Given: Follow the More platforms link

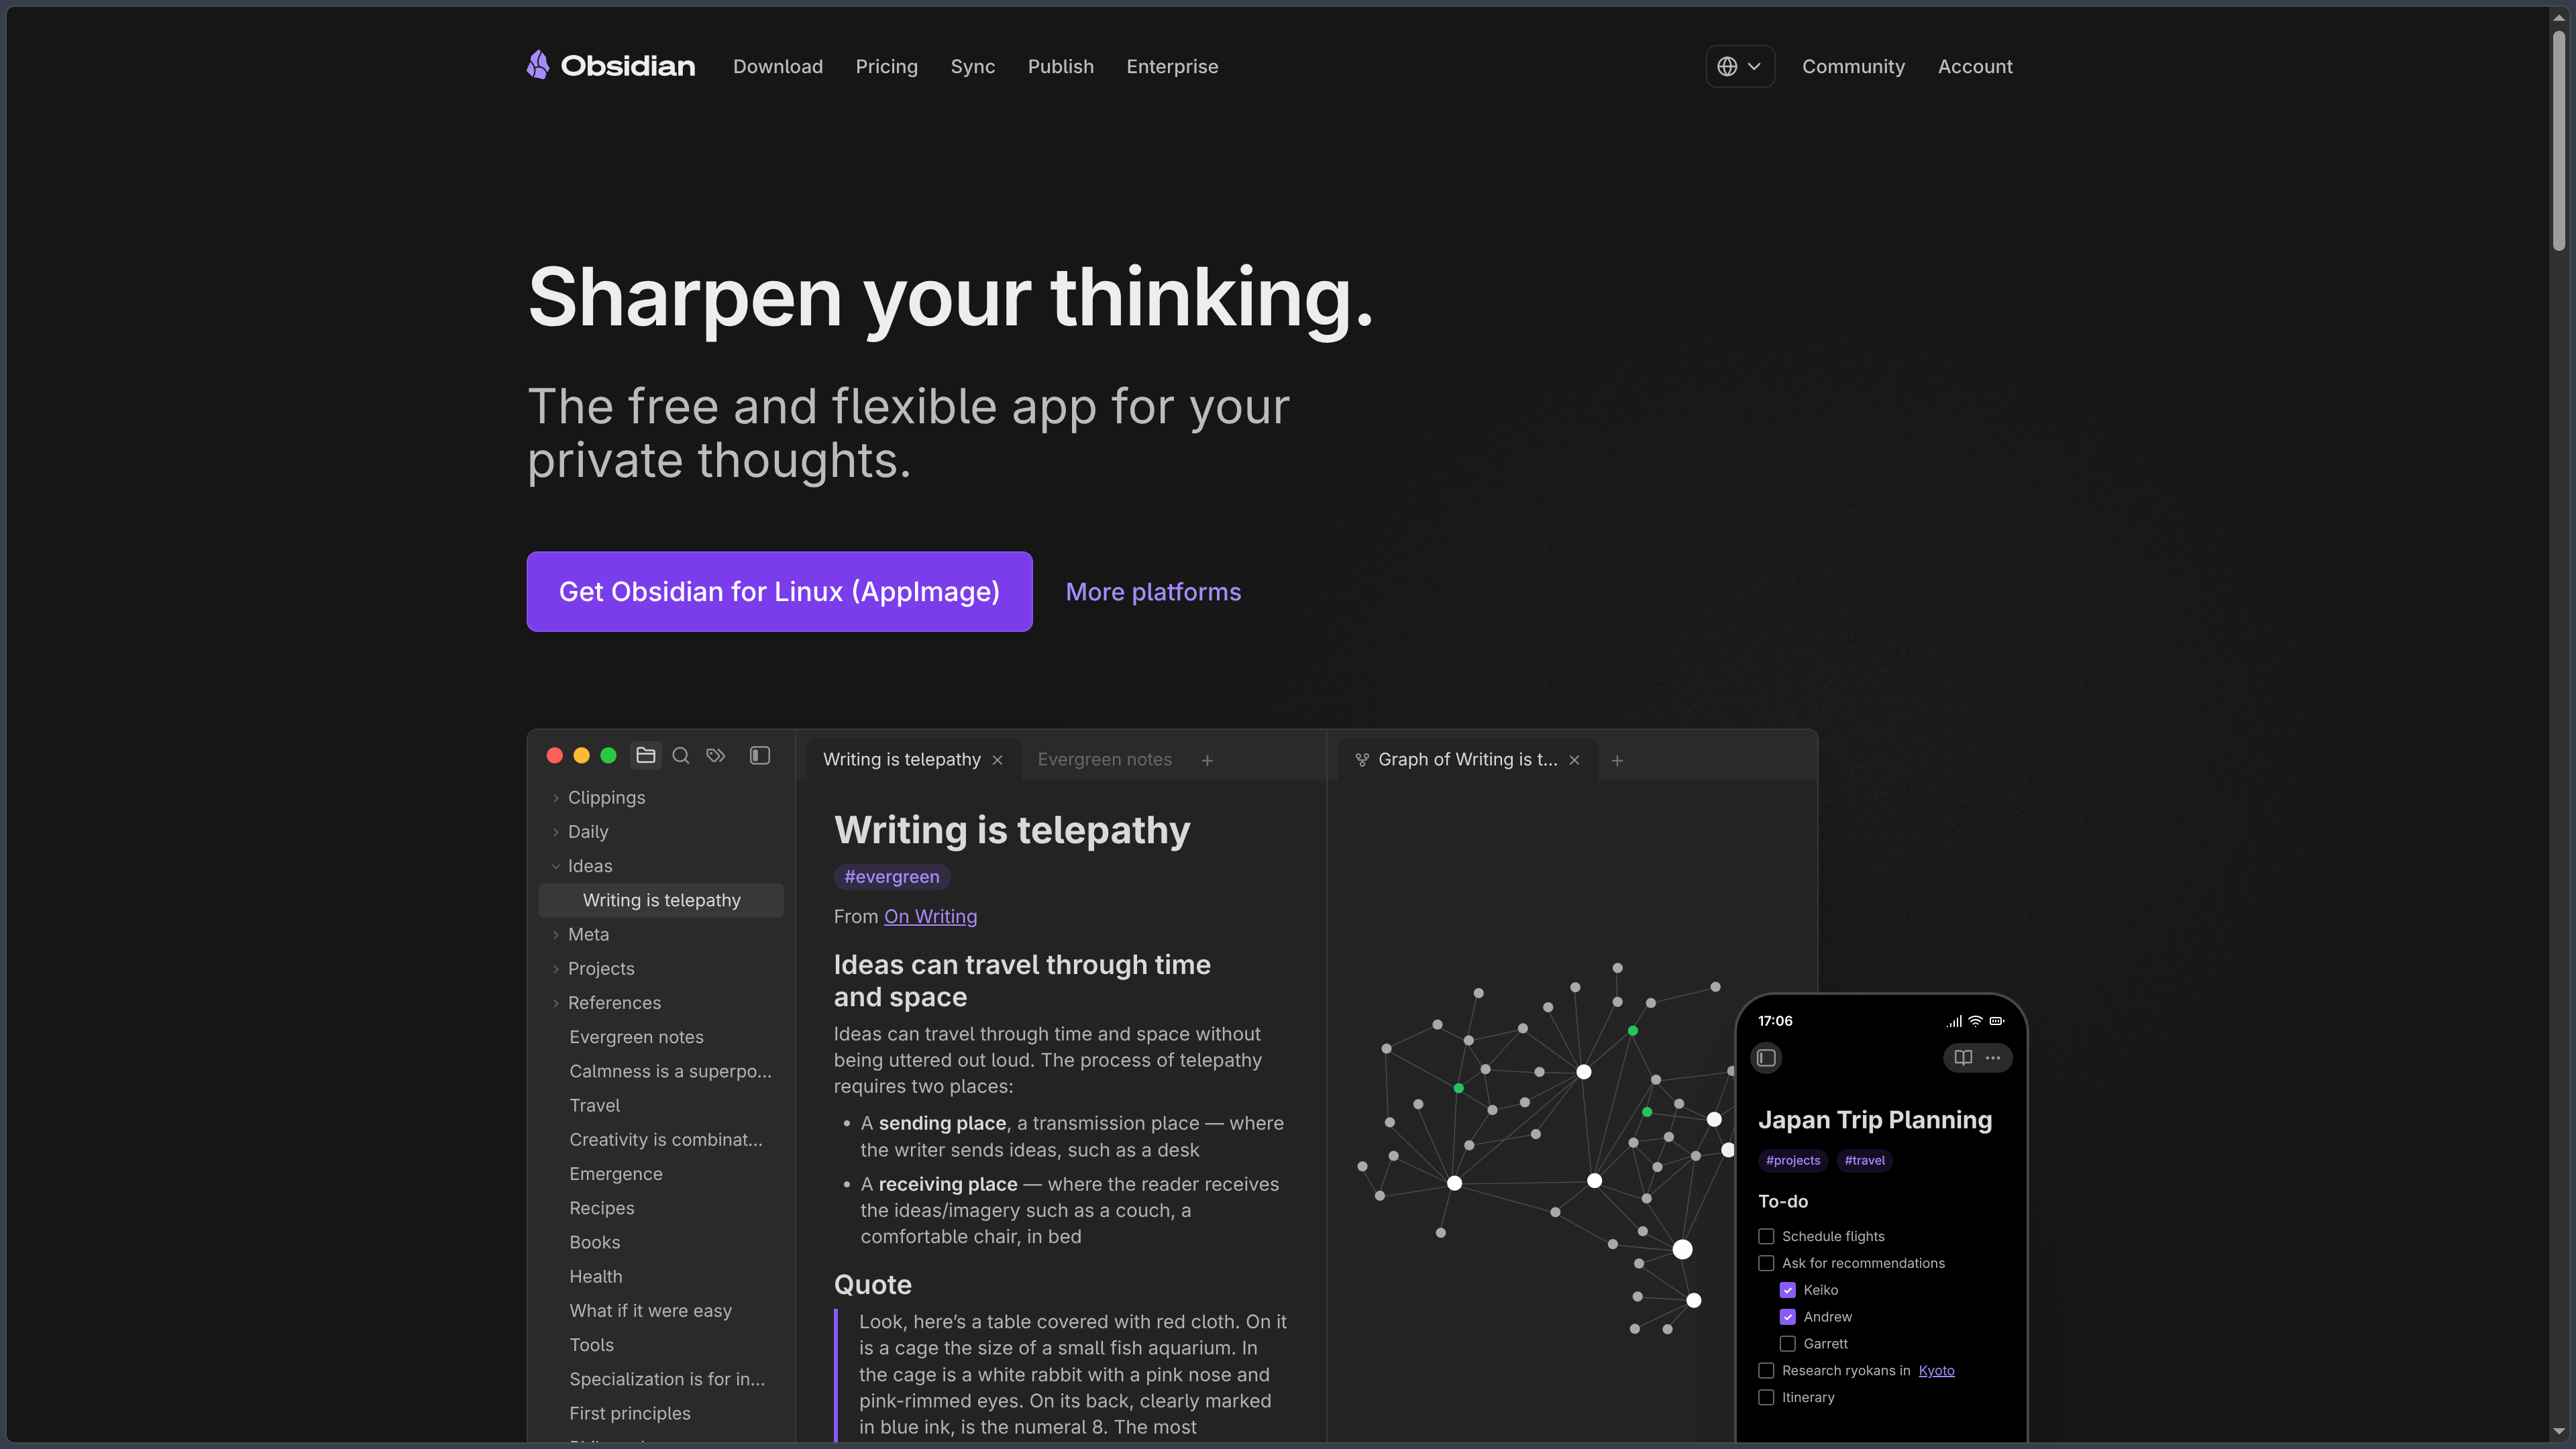Looking at the screenshot, I should pos(1153,592).
